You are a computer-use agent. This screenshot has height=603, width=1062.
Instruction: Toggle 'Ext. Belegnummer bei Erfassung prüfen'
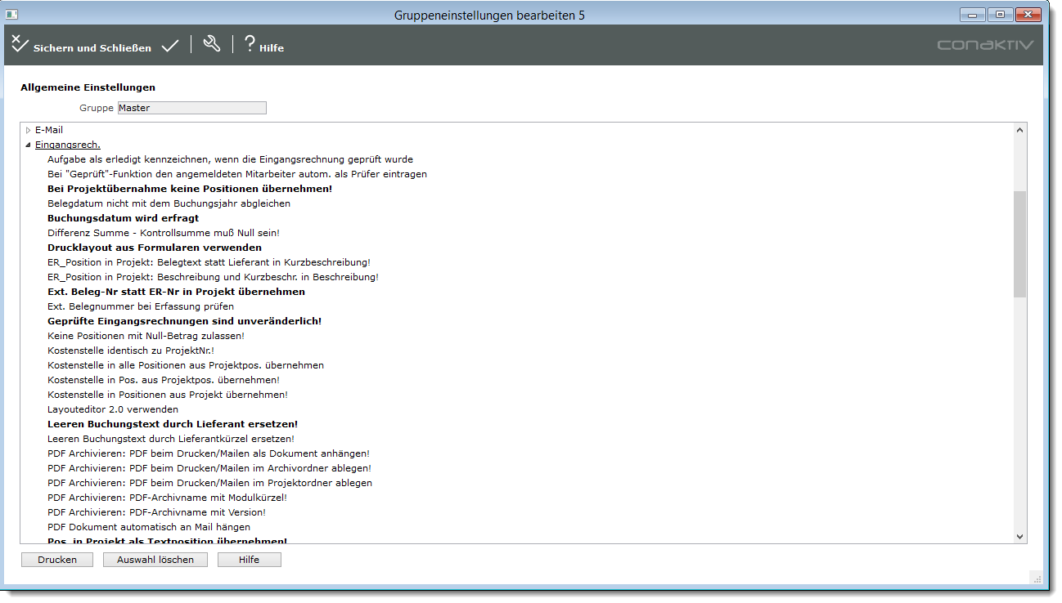click(141, 306)
